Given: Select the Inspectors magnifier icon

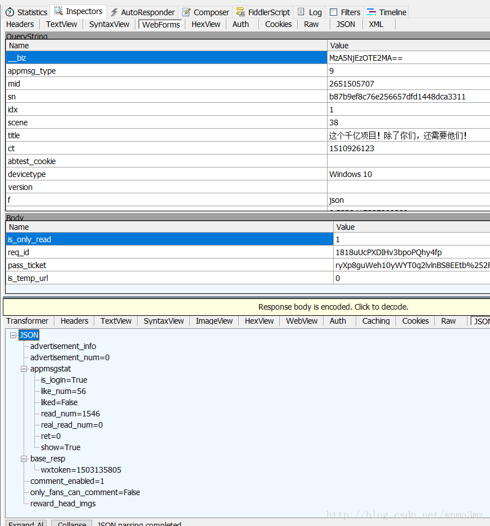Looking at the screenshot, I should tap(58, 11).
